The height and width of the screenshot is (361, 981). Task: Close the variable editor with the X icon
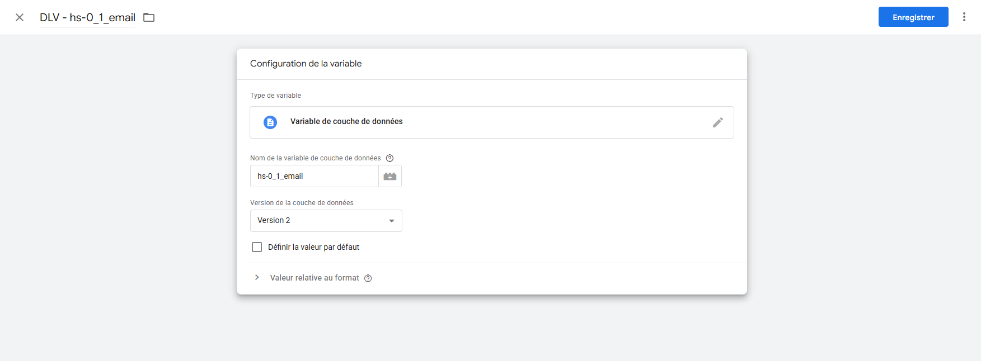tap(20, 17)
